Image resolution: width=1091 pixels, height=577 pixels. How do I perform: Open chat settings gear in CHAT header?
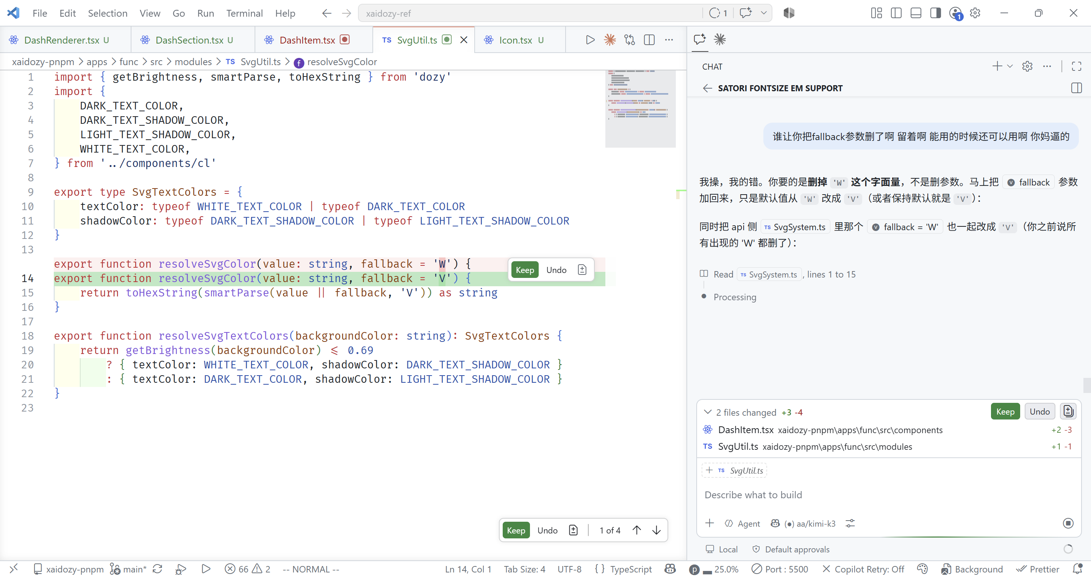click(x=1027, y=67)
